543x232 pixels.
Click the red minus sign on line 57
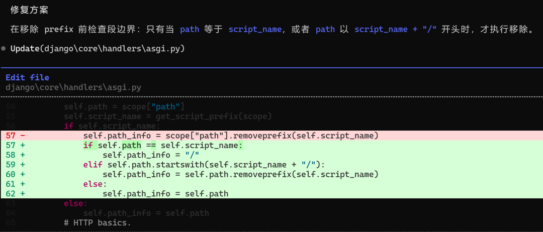pyautogui.click(x=23, y=136)
